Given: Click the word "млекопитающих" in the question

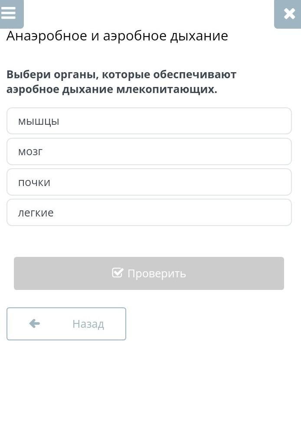Looking at the screenshot, I should point(166,90).
